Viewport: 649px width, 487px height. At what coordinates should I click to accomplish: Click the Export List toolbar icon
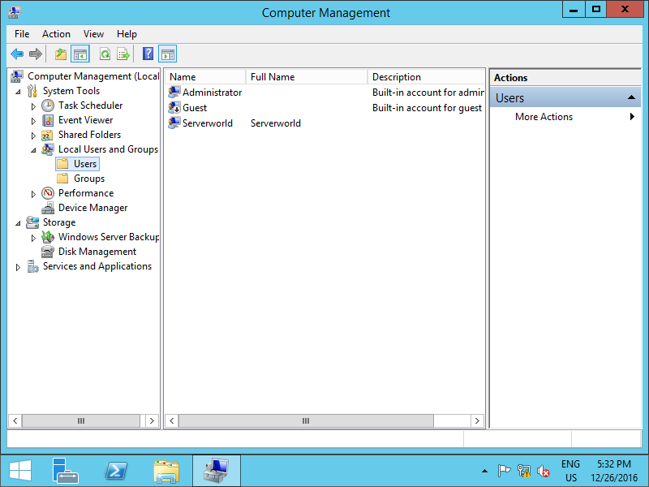point(123,54)
